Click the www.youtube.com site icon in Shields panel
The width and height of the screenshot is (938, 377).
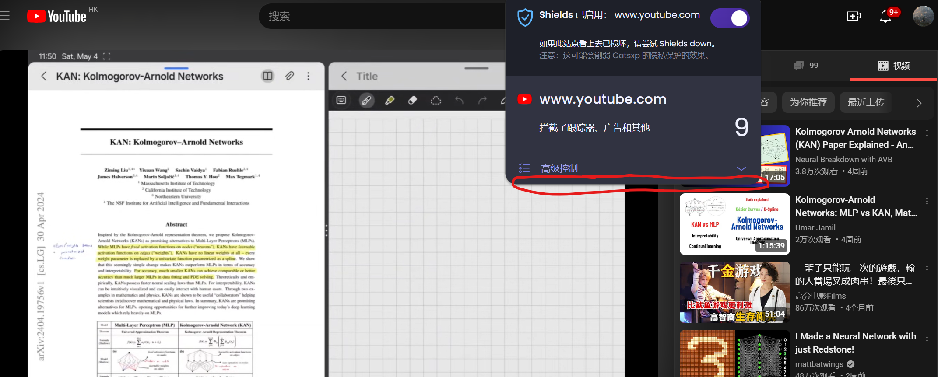click(x=524, y=99)
